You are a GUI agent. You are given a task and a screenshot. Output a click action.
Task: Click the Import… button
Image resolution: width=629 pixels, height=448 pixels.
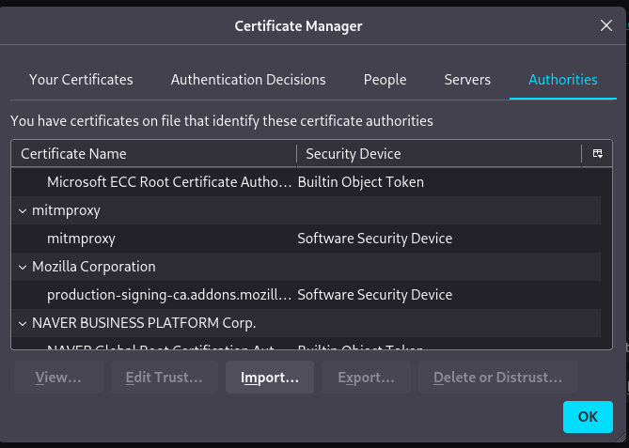[270, 377]
